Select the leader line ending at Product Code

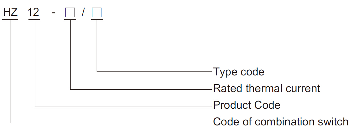pos(123,107)
